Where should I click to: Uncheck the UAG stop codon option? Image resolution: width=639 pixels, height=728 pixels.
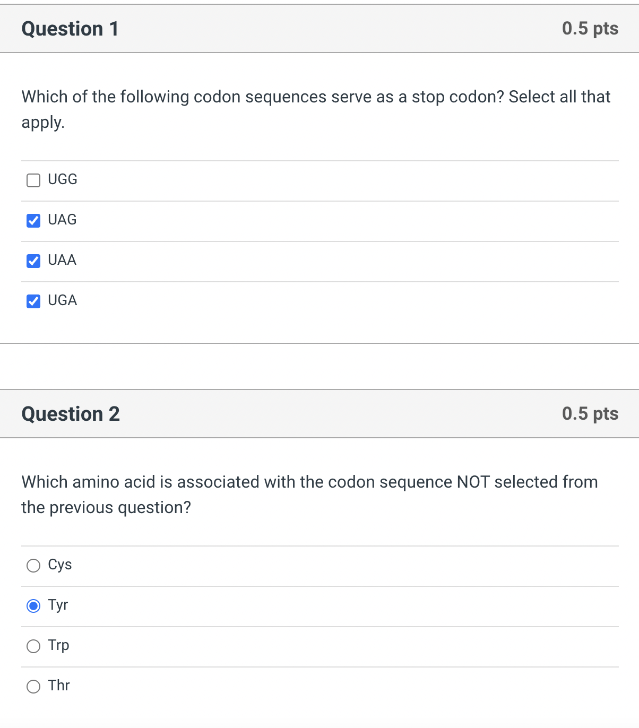[x=33, y=221]
